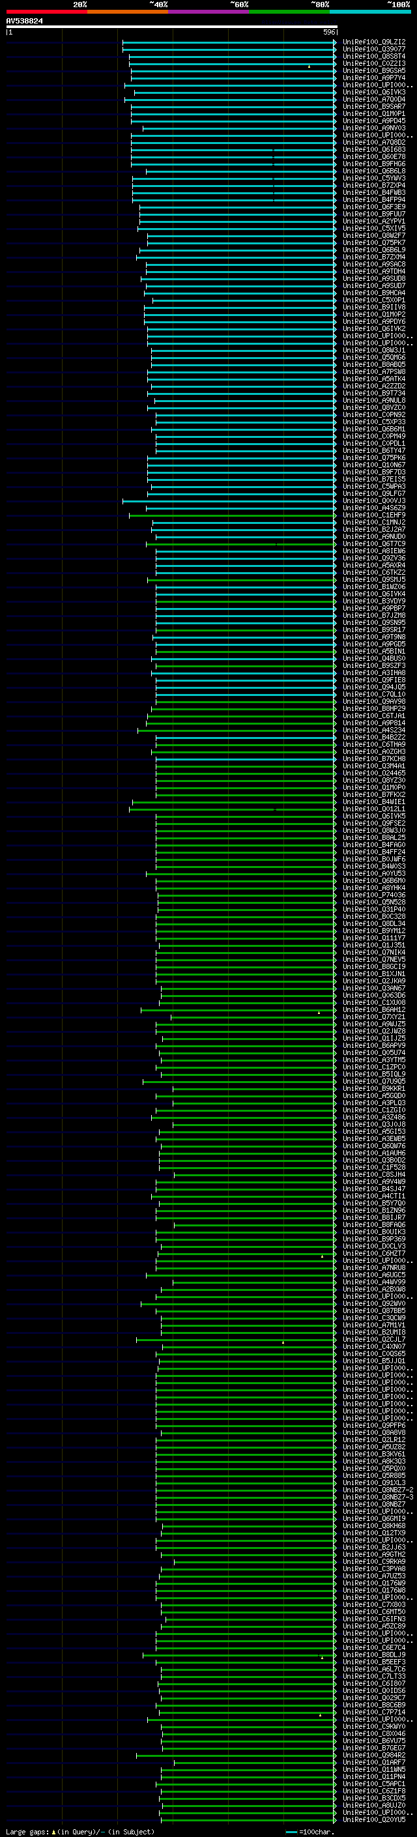Open hit UniRef100_Q39077
This screenshot has width=417, height=1837.
click(373, 50)
